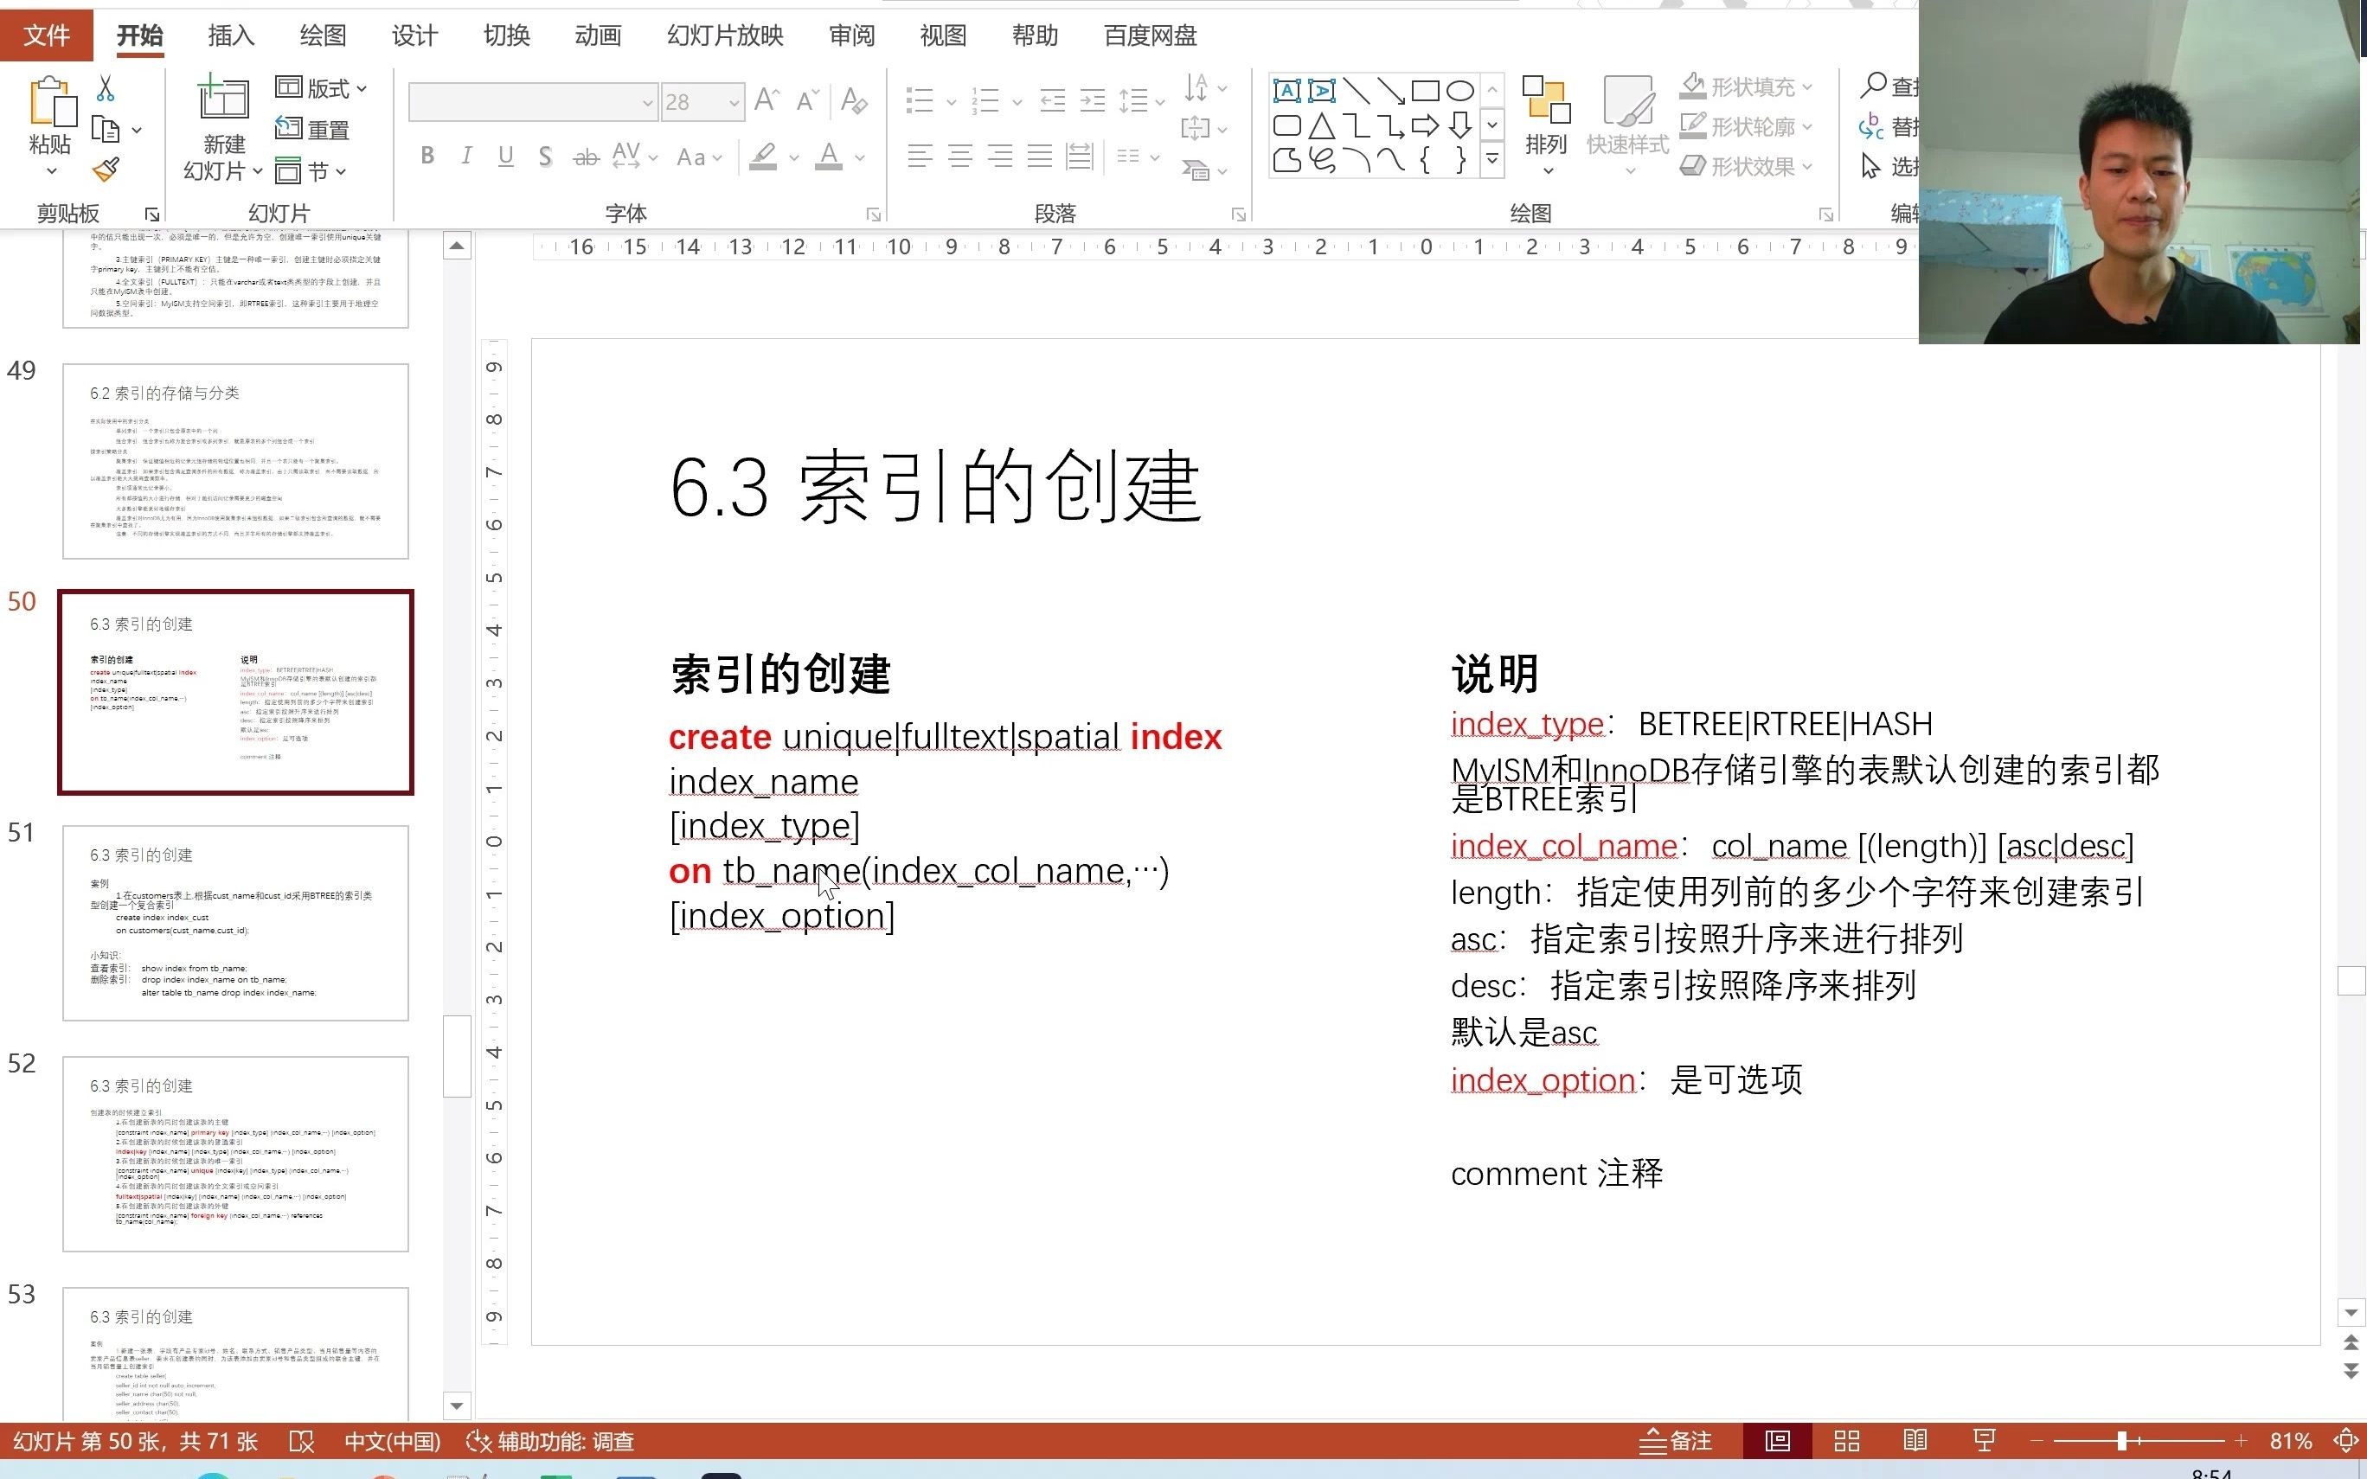Toggle Bold formatting

tap(427, 156)
